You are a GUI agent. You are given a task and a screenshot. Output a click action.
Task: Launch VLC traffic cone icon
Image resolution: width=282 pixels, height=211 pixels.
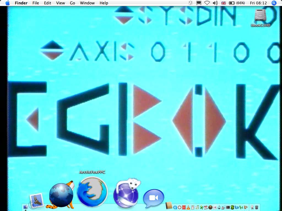[x=188, y=207]
